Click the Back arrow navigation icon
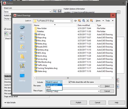128x109 pixels. coord(75,21)
